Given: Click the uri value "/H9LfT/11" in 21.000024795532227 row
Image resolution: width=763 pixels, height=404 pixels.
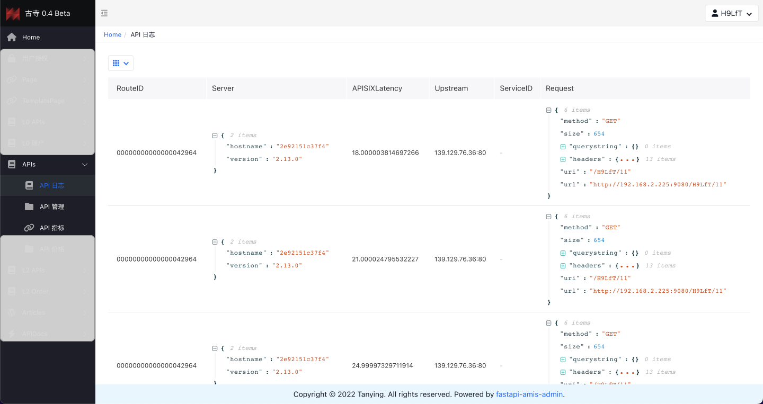Looking at the screenshot, I should [x=610, y=278].
